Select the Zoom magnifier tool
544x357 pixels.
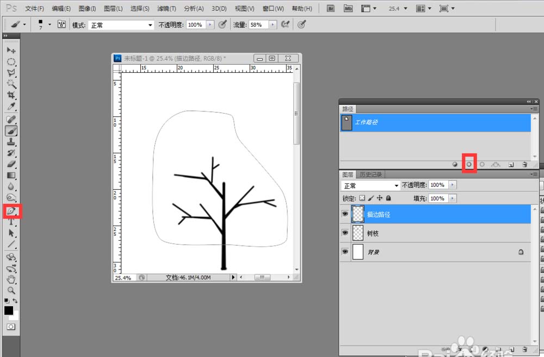[x=11, y=290]
